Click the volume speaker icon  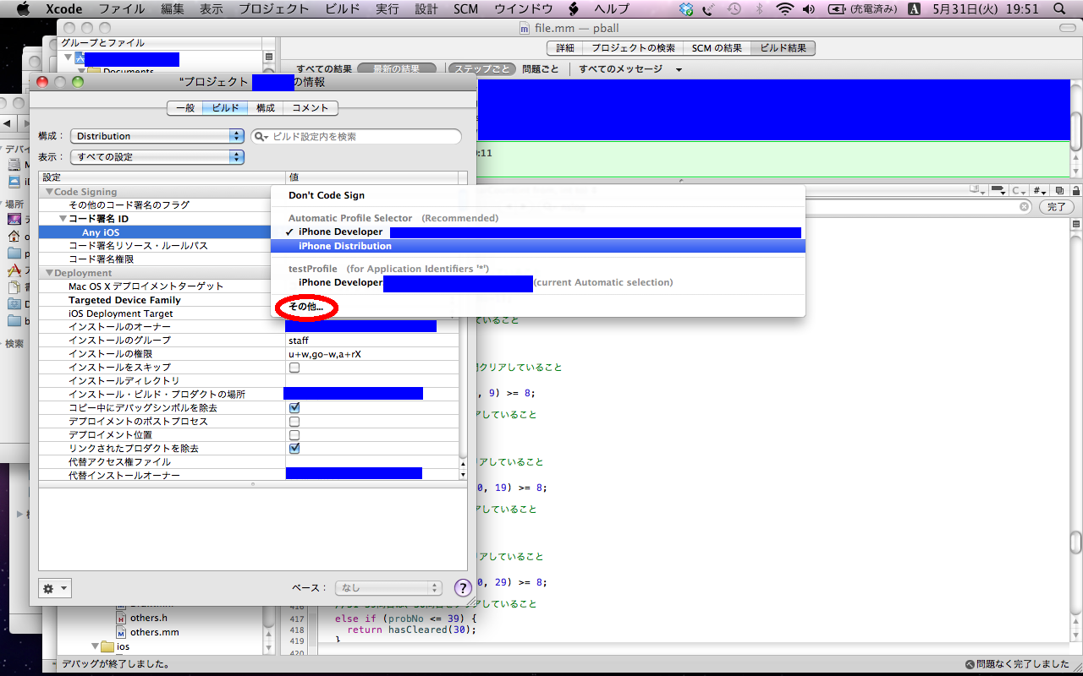tap(809, 9)
